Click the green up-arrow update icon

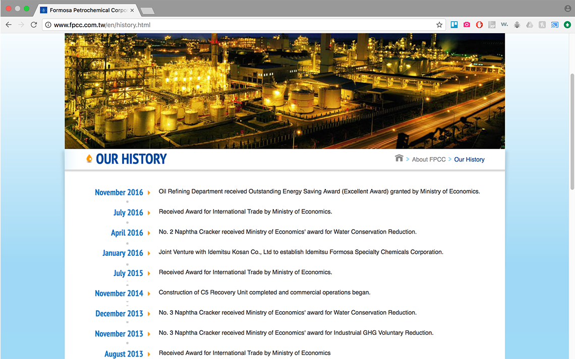567,25
